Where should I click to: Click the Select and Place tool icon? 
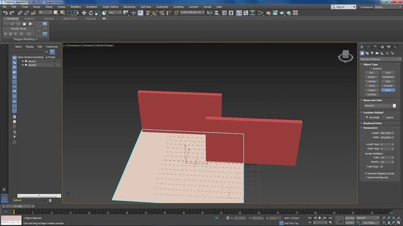104,13
